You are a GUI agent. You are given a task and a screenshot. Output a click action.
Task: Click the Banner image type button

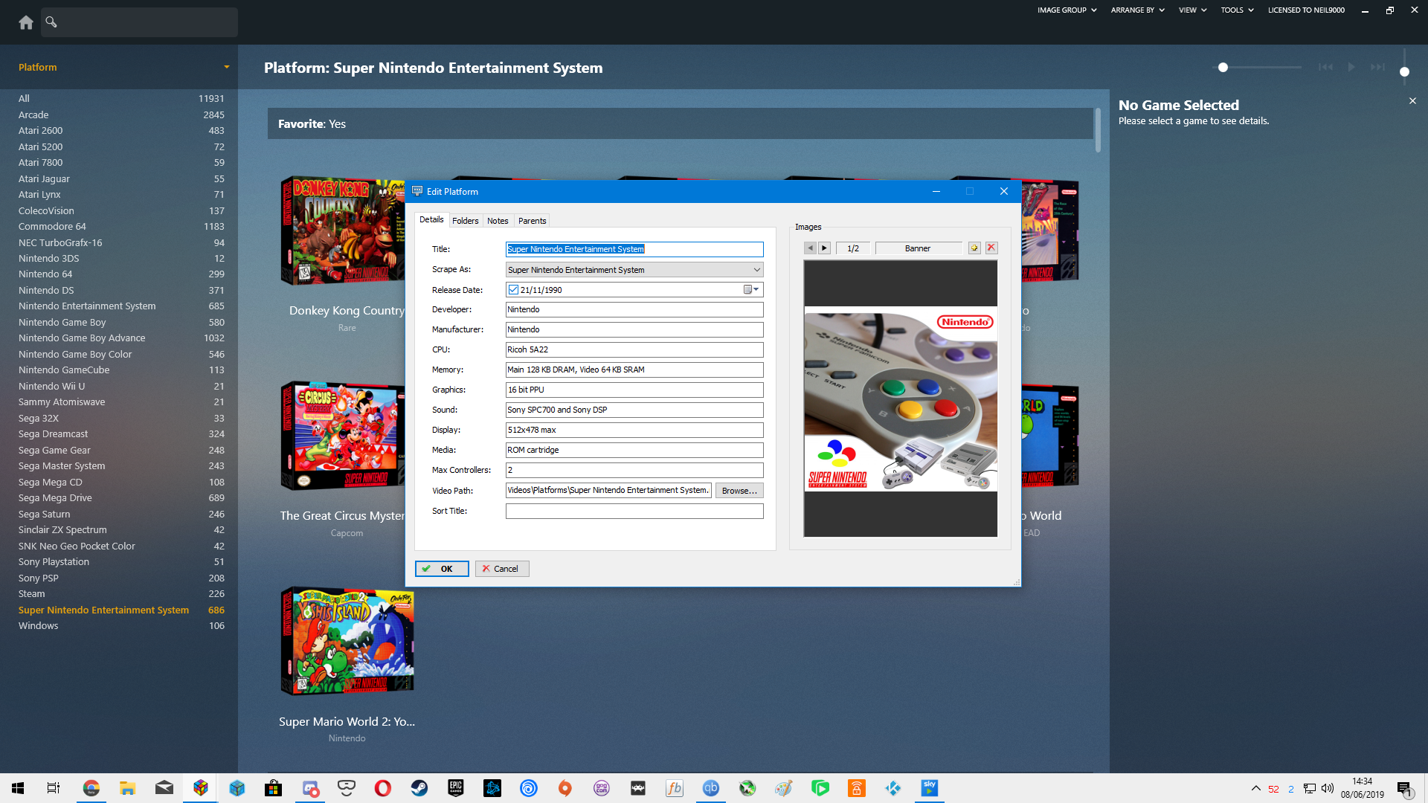click(x=918, y=248)
